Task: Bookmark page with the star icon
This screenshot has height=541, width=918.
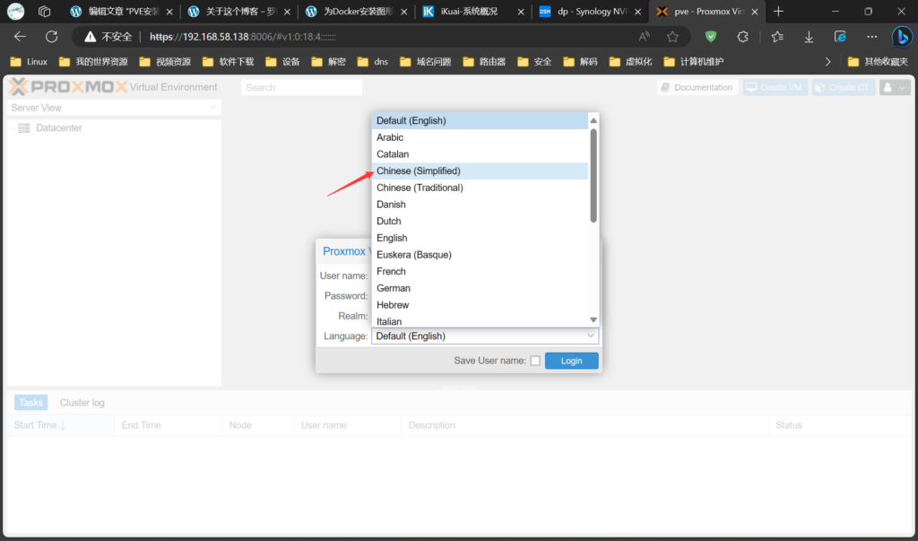Action: 672,37
